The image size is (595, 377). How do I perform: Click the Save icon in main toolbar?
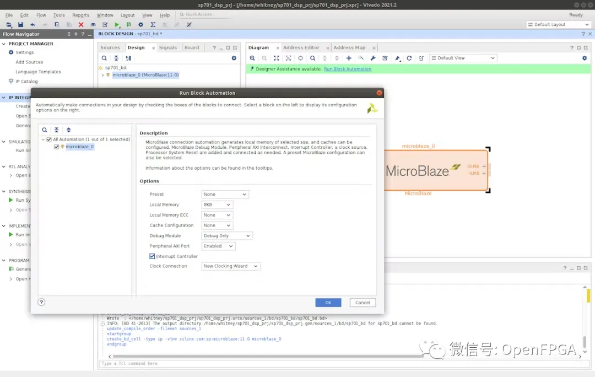pos(20,25)
